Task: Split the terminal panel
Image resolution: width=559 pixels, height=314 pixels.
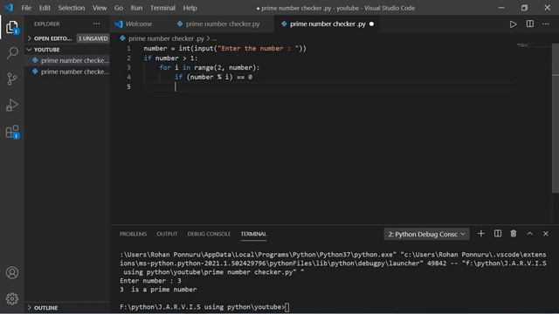Action: (x=498, y=234)
